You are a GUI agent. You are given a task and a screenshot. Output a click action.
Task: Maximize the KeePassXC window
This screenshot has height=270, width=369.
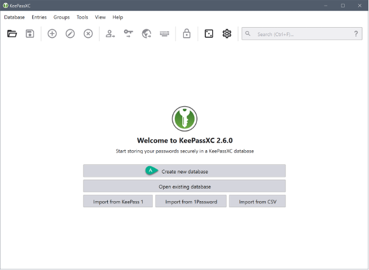343,6
